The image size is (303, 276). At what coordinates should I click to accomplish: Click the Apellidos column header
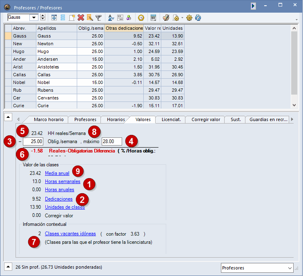coord(56,28)
